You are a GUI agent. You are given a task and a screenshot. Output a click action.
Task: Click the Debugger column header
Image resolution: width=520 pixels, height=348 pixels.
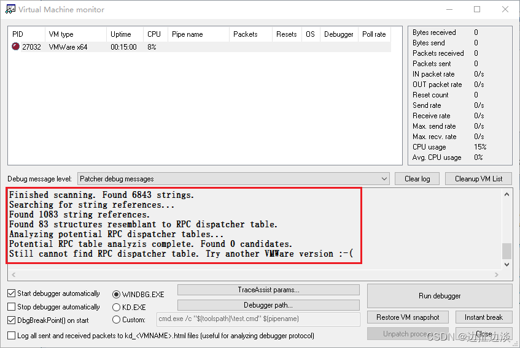pos(339,34)
